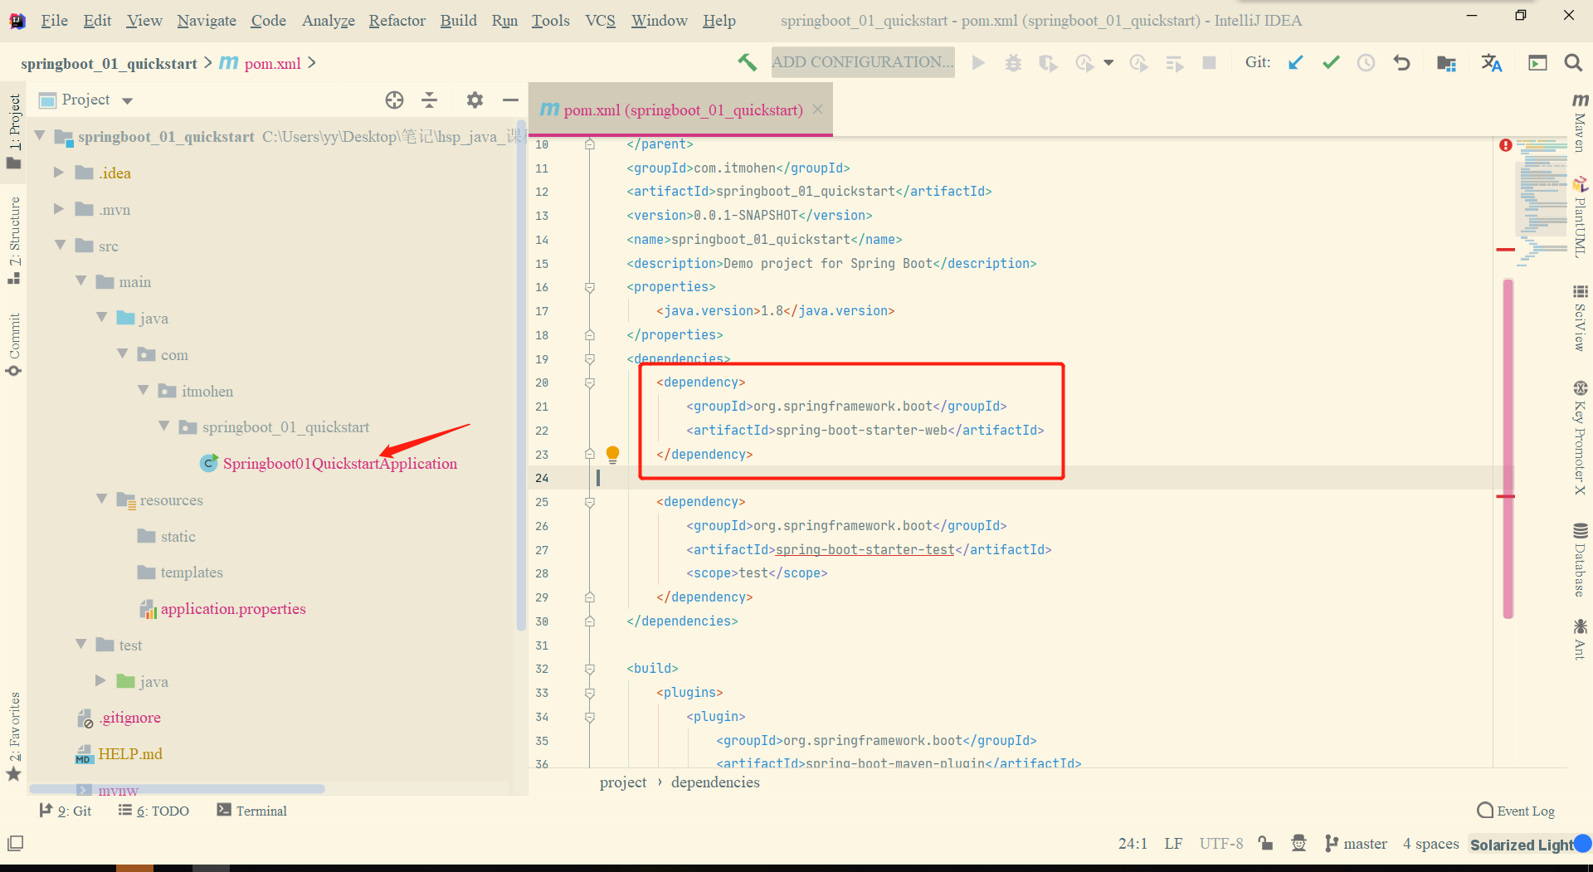Open the SciView tool window
This screenshot has width=1593, height=872.
coord(1581,318)
